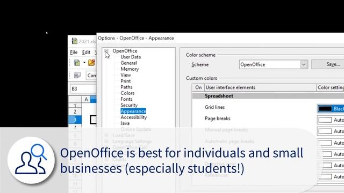Click the "On" column header
Viewport: 344px width, 193px height.
[198, 87]
